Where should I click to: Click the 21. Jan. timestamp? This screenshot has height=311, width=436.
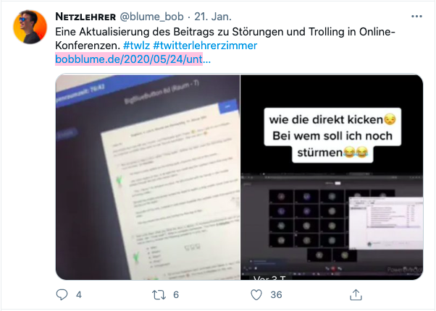click(x=213, y=17)
